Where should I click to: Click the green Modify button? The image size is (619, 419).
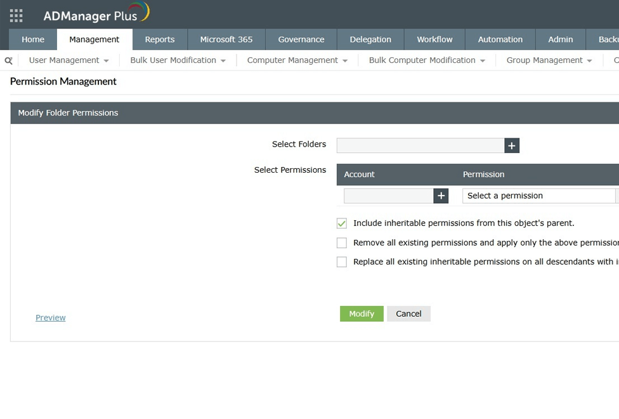362,314
